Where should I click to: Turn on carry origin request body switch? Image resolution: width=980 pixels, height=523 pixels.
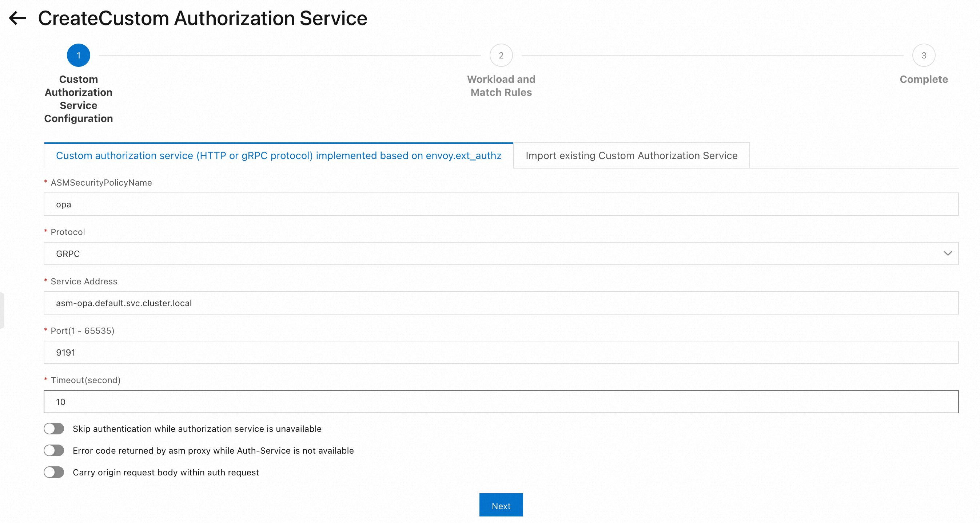pos(53,472)
